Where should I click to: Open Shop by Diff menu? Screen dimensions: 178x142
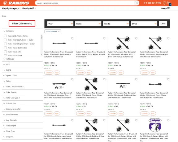click(x=29, y=8)
